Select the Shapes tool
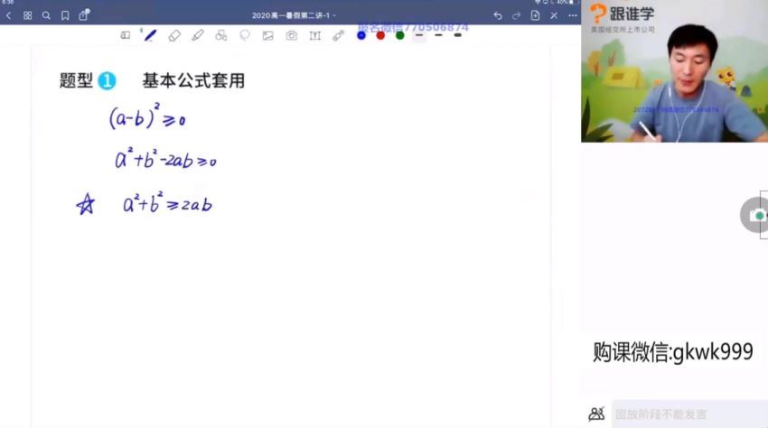 point(220,35)
